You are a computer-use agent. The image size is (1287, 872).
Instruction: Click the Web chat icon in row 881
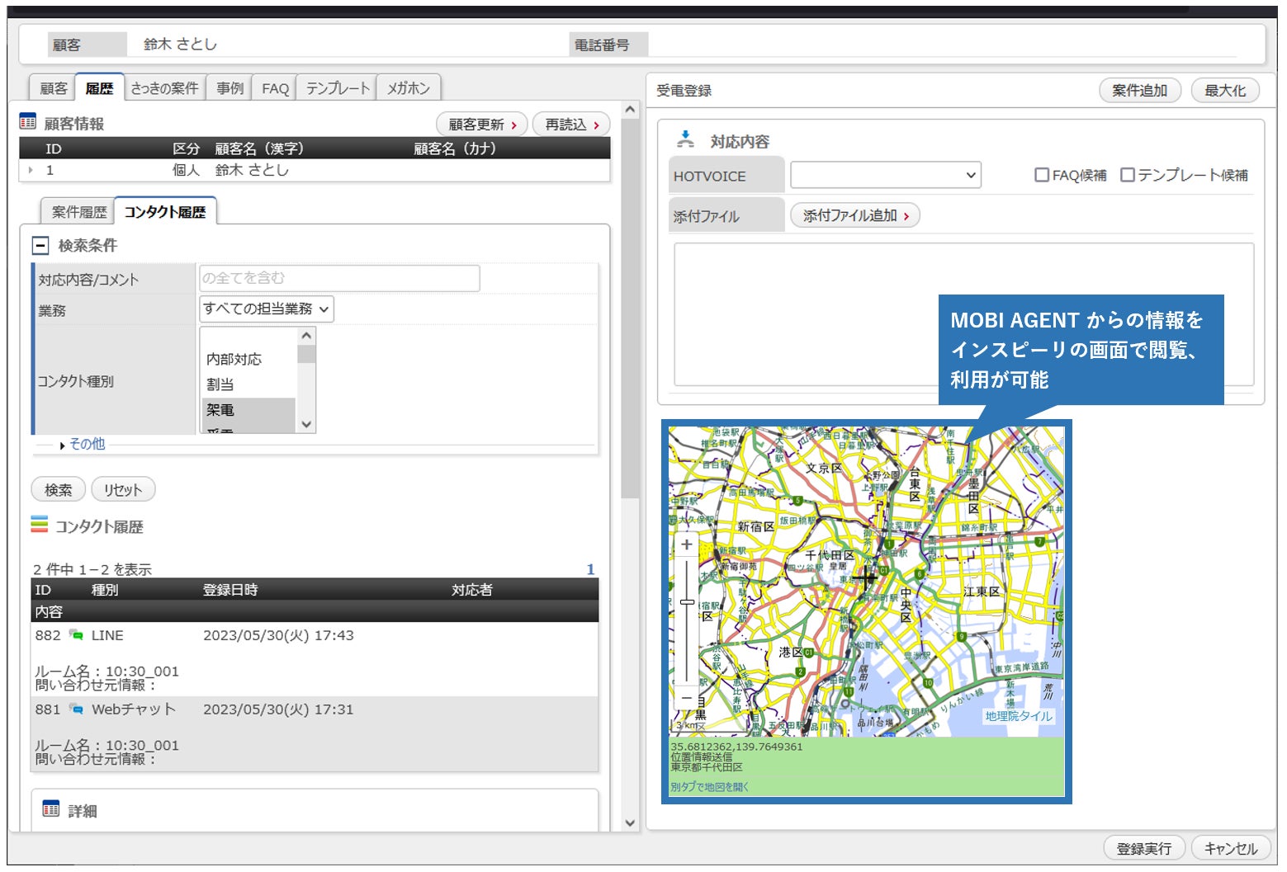(x=77, y=709)
